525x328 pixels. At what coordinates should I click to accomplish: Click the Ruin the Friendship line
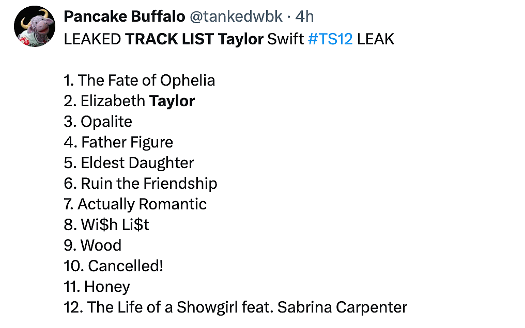141,184
